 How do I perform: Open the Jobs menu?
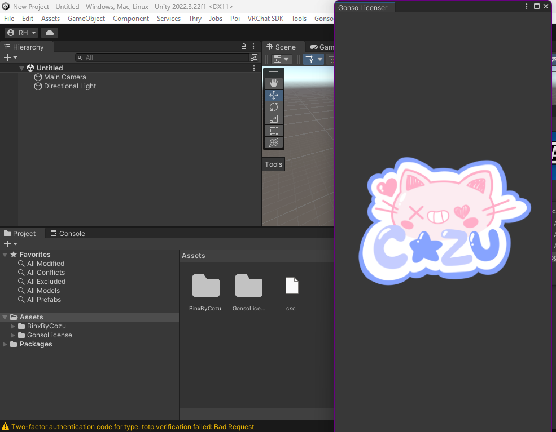click(216, 19)
